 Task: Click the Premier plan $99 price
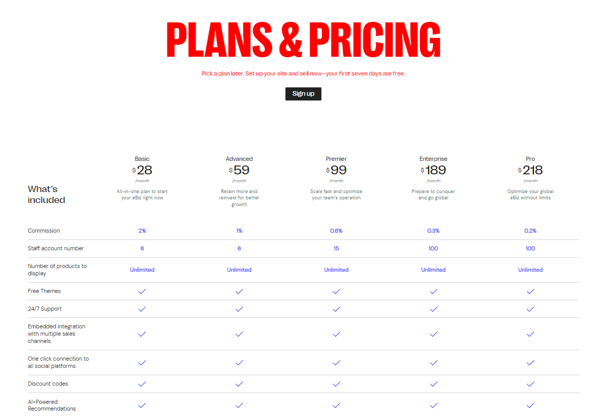click(336, 170)
